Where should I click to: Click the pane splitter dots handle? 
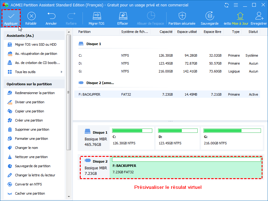click(171, 121)
